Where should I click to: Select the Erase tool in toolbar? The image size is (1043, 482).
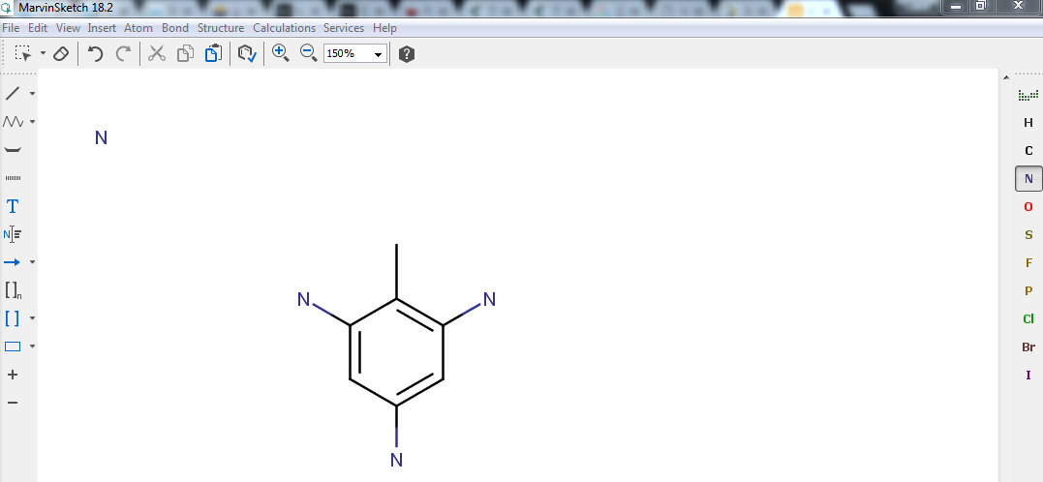60,54
